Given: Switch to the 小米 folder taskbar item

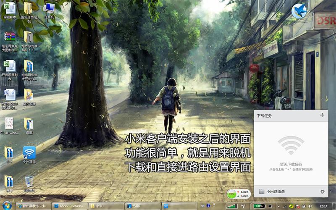Looking at the screenshot, I should coord(106,206).
